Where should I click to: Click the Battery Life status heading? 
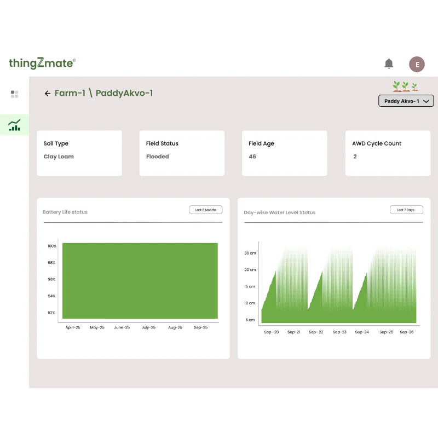pyautogui.click(x=65, y=212)
